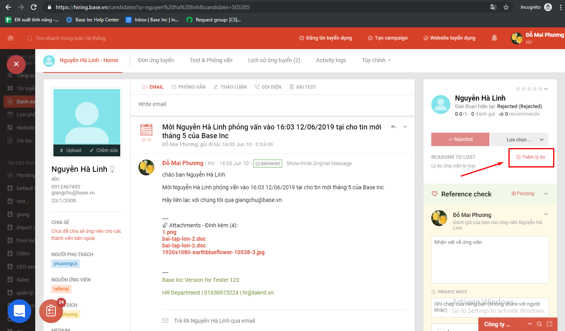Screen dimensions: 565x331
Task: Open the checklist icon with the 24 badge
Action: [x=51, y=311]
